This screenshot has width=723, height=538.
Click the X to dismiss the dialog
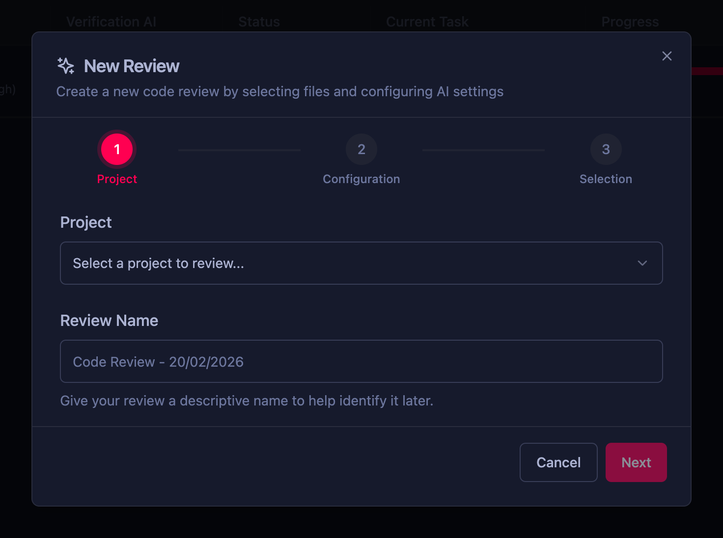[667, 56]
